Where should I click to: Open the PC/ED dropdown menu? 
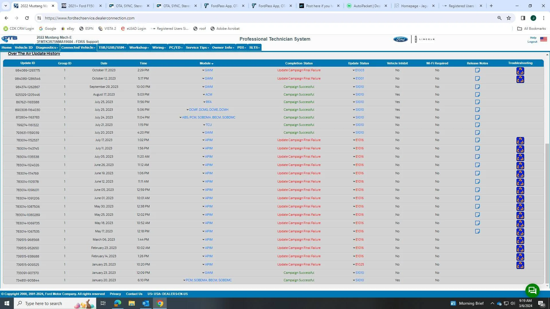click(176, 47)
